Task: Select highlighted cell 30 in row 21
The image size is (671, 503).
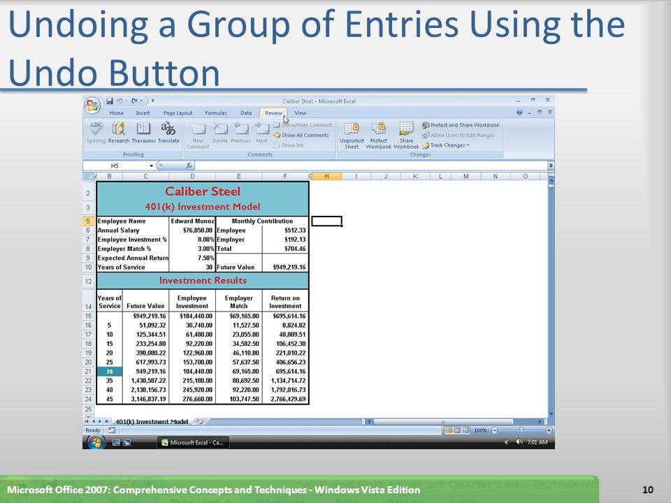Action: [110, 371]
